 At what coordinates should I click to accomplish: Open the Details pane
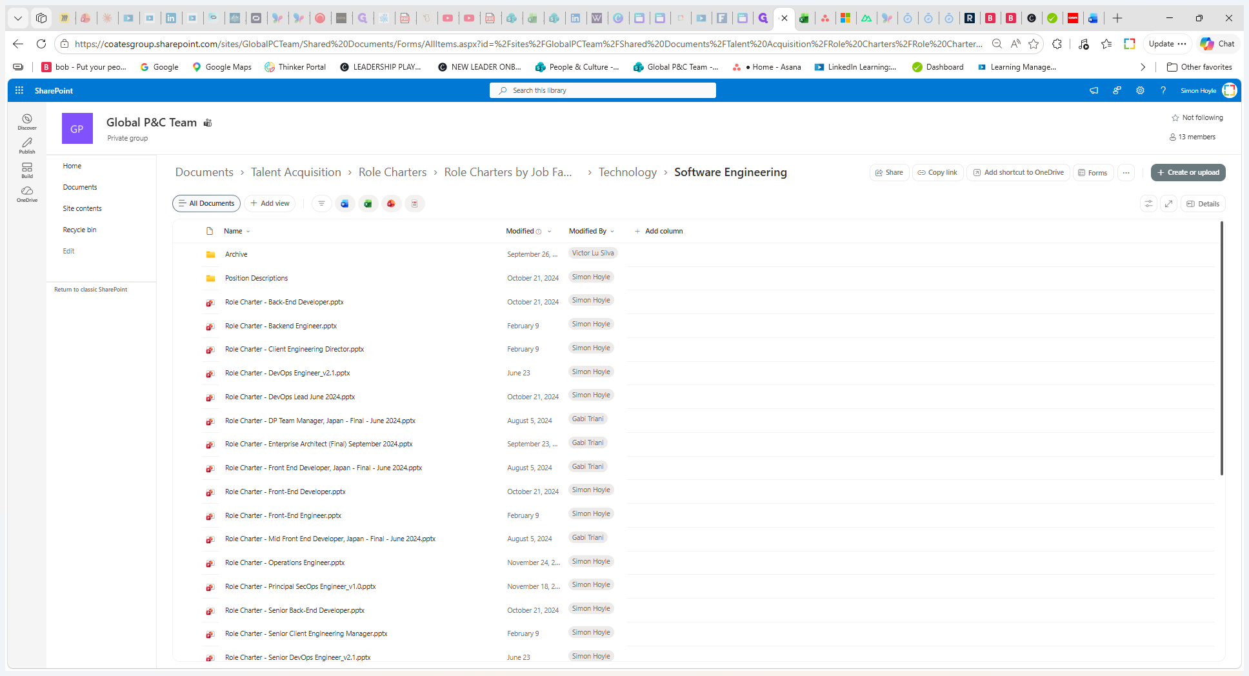click(x=1203, y=203)
